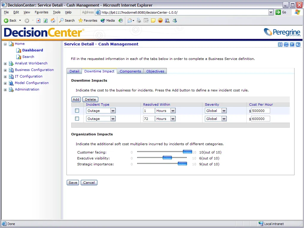The width and height of the screenshot is (304, 228).
Task: Click the Add button
Action: coord(76,99)
